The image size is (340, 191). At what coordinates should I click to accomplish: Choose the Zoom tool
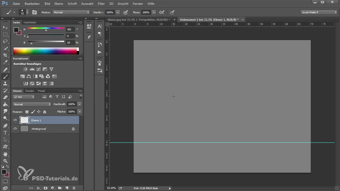[x=5, y=161]
